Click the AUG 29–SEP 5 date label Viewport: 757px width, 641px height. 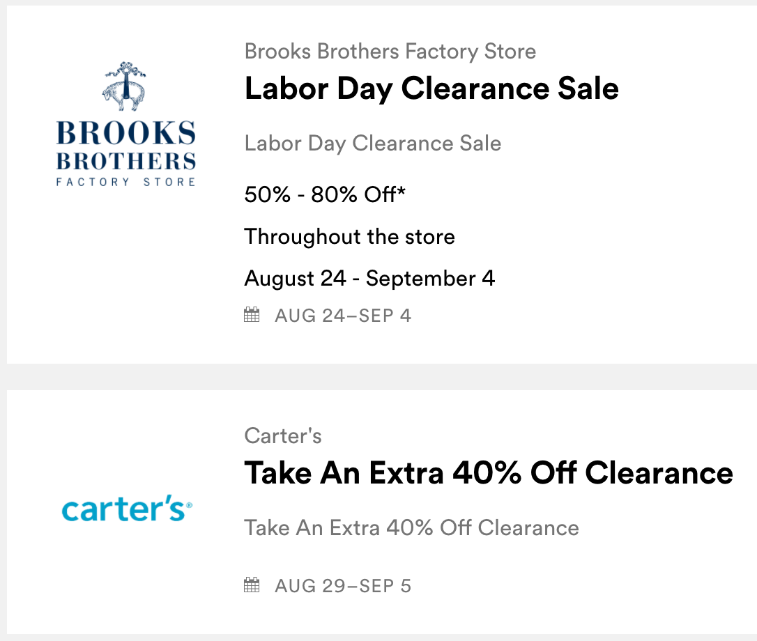click(343, 586)
